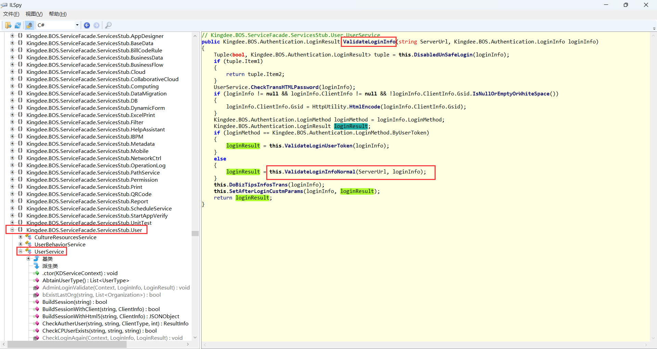Click the UserBehaviorService class icon

[28, 244]
